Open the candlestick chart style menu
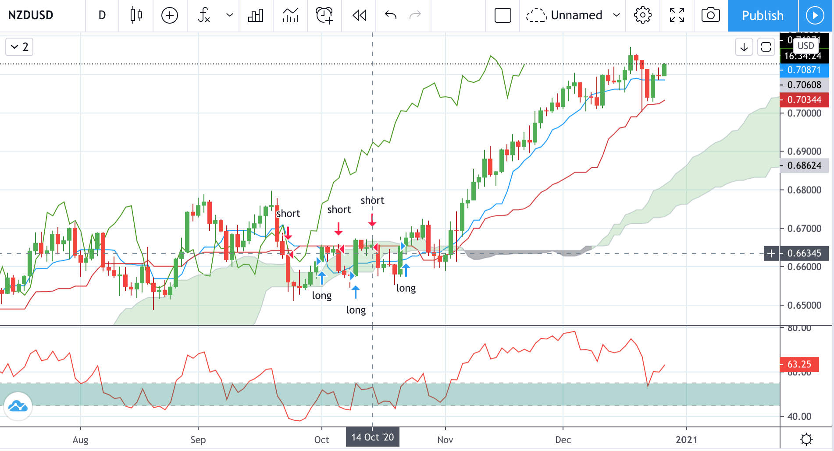This screenshot has height=451, width=834. point(136,15)
